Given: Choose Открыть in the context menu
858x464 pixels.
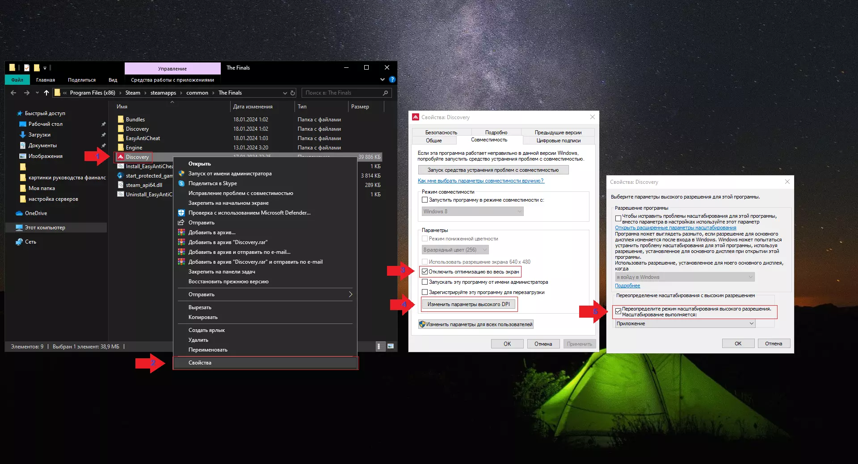Looking at the screenshot, I should [x=265, y=164].
